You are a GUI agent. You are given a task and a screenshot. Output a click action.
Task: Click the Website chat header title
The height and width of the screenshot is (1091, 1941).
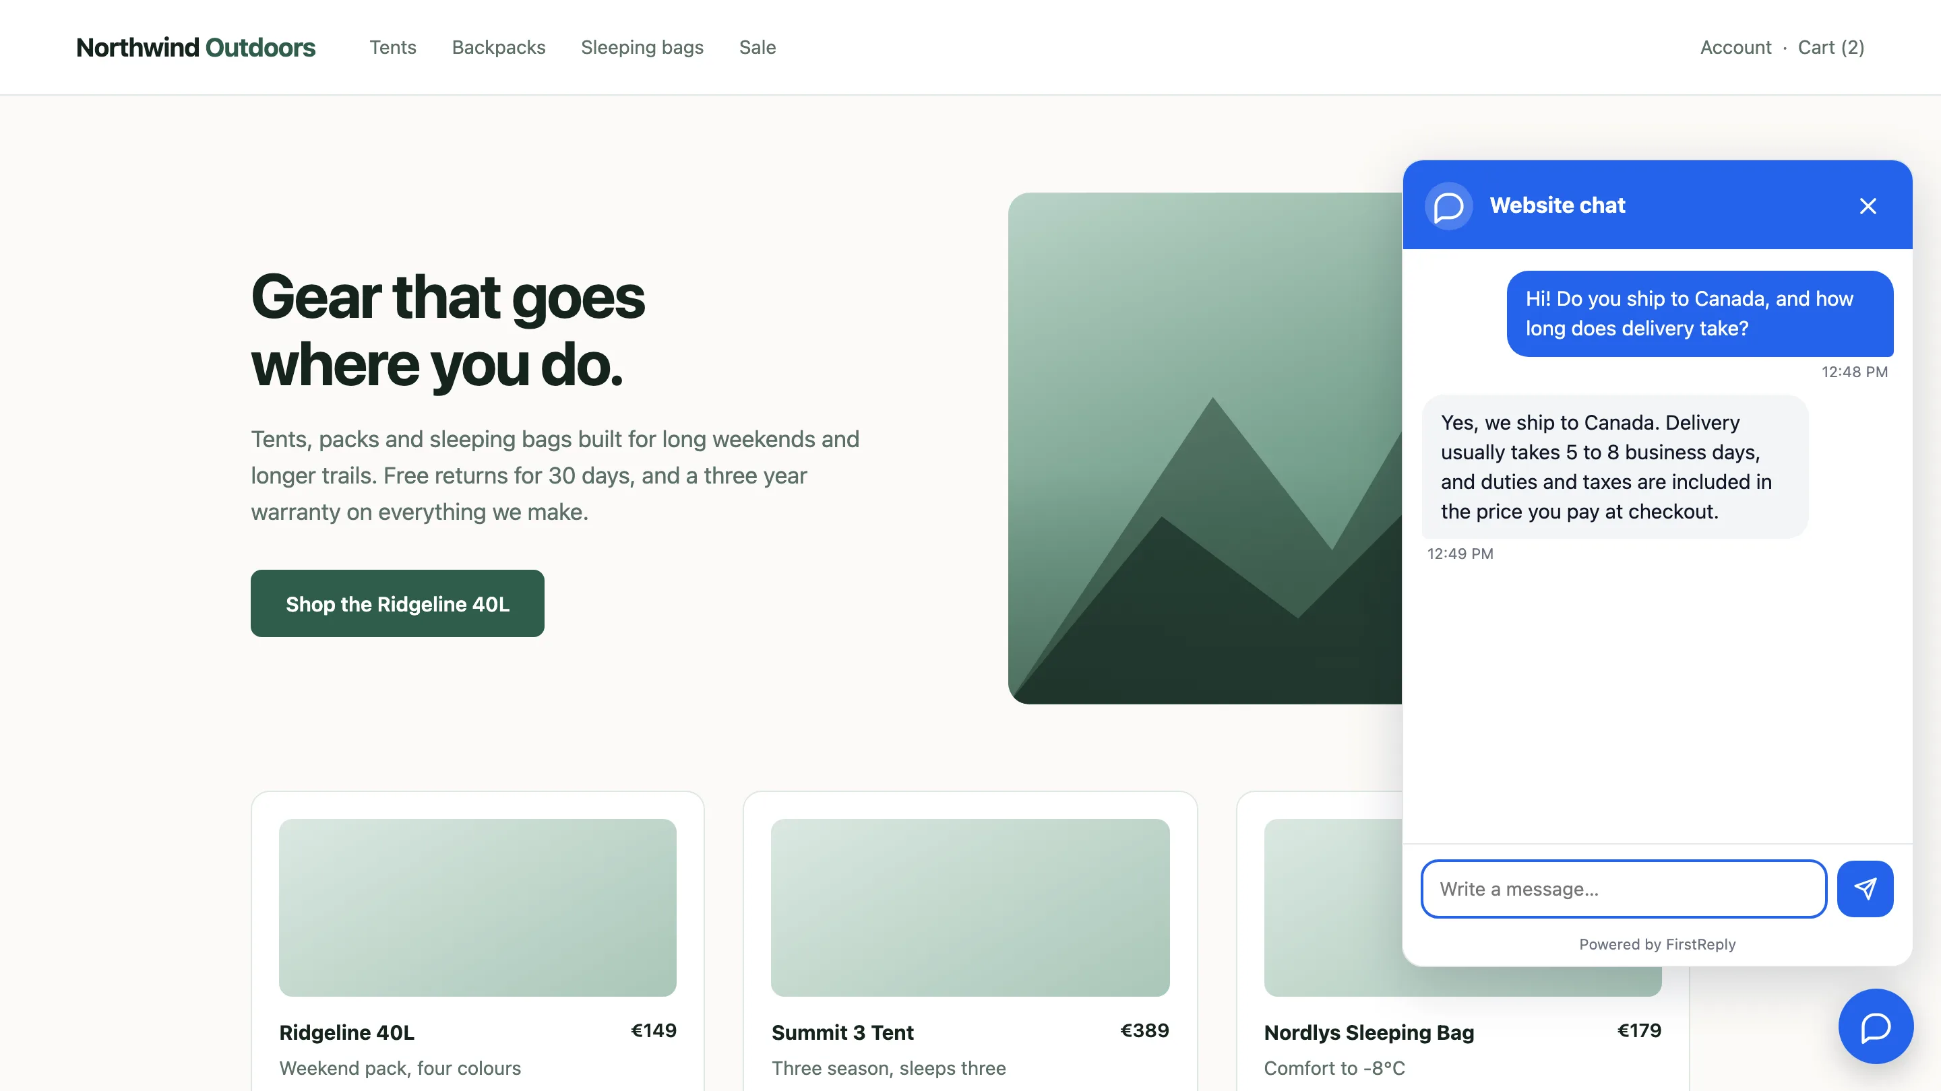pos(1557,205)
